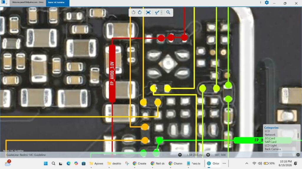
Task: Open Microsoft Store from taskbar
Action: [x=83, y=163]
